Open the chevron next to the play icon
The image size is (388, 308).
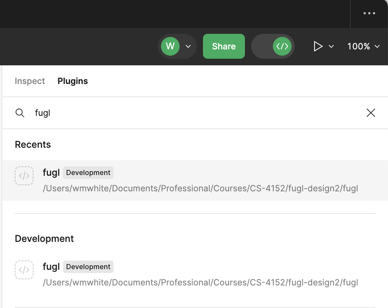(x=331, y=47)
